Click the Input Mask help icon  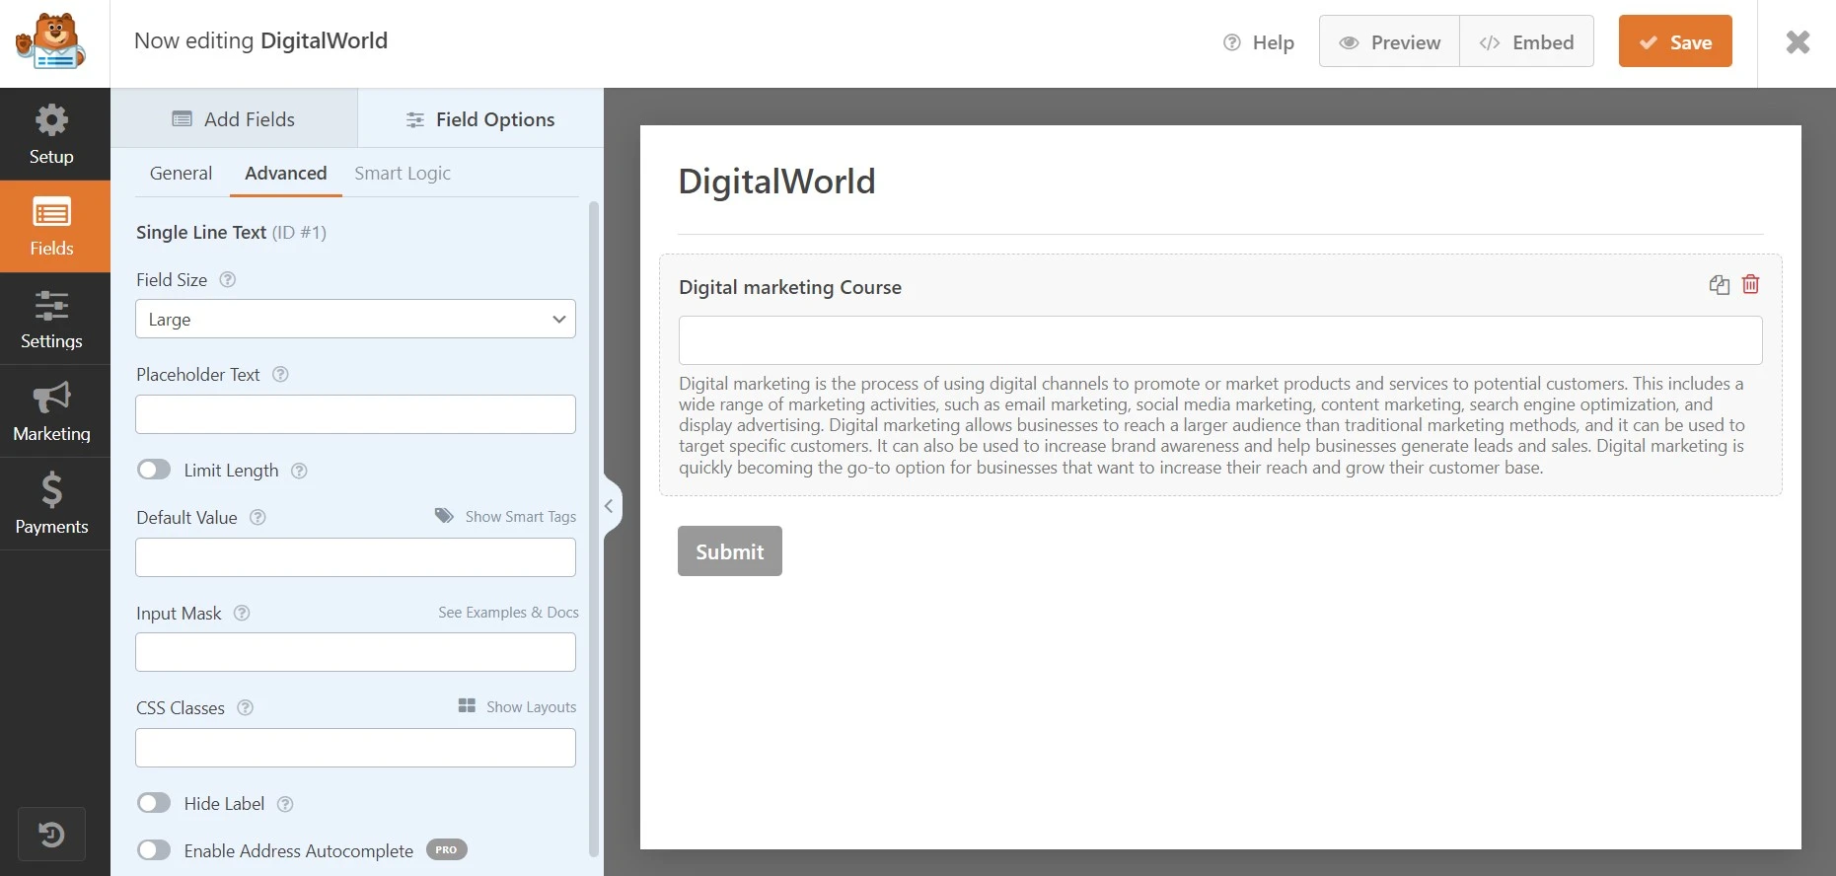tap(242, 613)
